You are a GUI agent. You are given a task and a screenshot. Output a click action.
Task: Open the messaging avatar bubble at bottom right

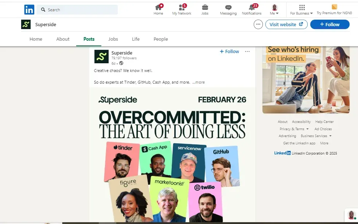pyautogui.click(x=351, y=215)
